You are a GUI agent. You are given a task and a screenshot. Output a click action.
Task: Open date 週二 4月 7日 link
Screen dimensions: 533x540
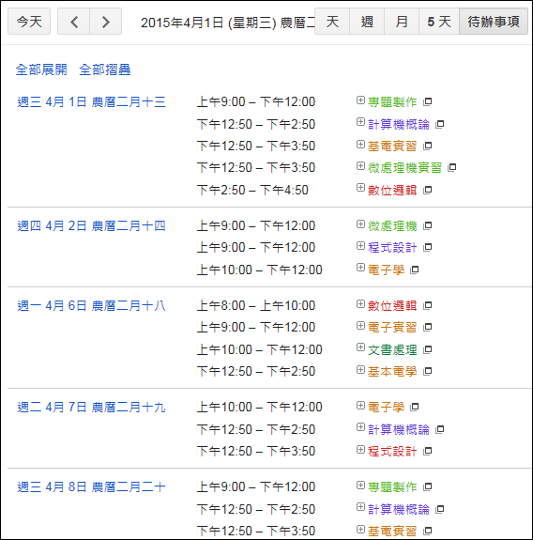[x=91, y=407]
